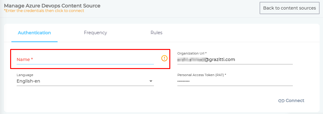Click the Manage Azure Devops Content Source heading
The height and width of the screenshot is (114, 323).
coord(52,6)
